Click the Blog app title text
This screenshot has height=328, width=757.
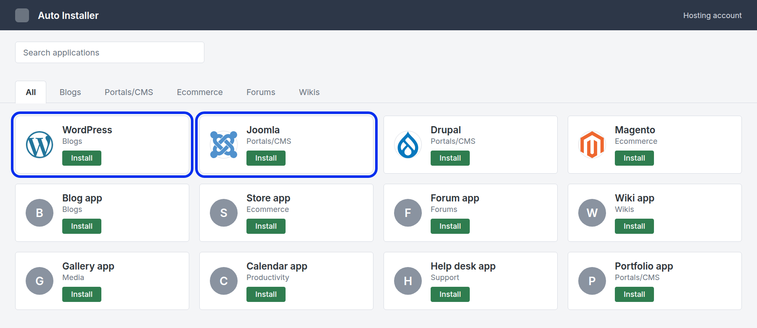pos(82,198)
